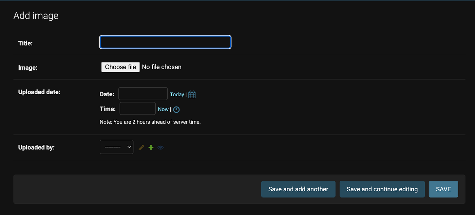Open the Uploaded by dropdown
475x215 pixels.
pos(116,147)
